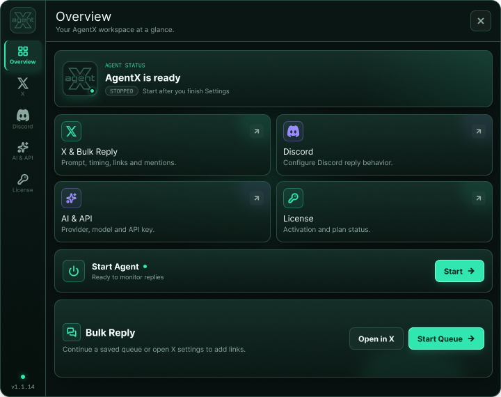Click the chat bubbles icon beside Bulk Reply

point(72,332)
